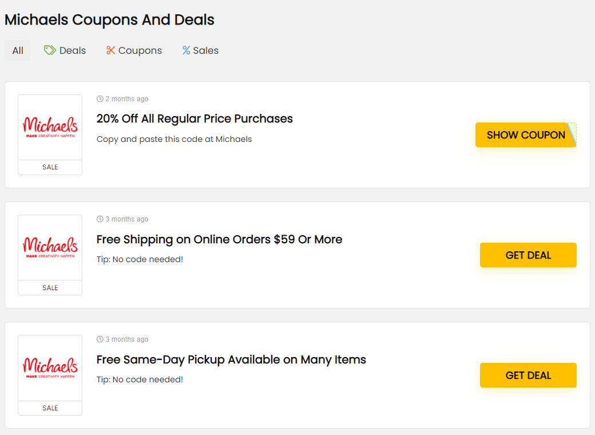
Task: Open '20% Off All Regular Price Purchases' title
Action: 195,118
